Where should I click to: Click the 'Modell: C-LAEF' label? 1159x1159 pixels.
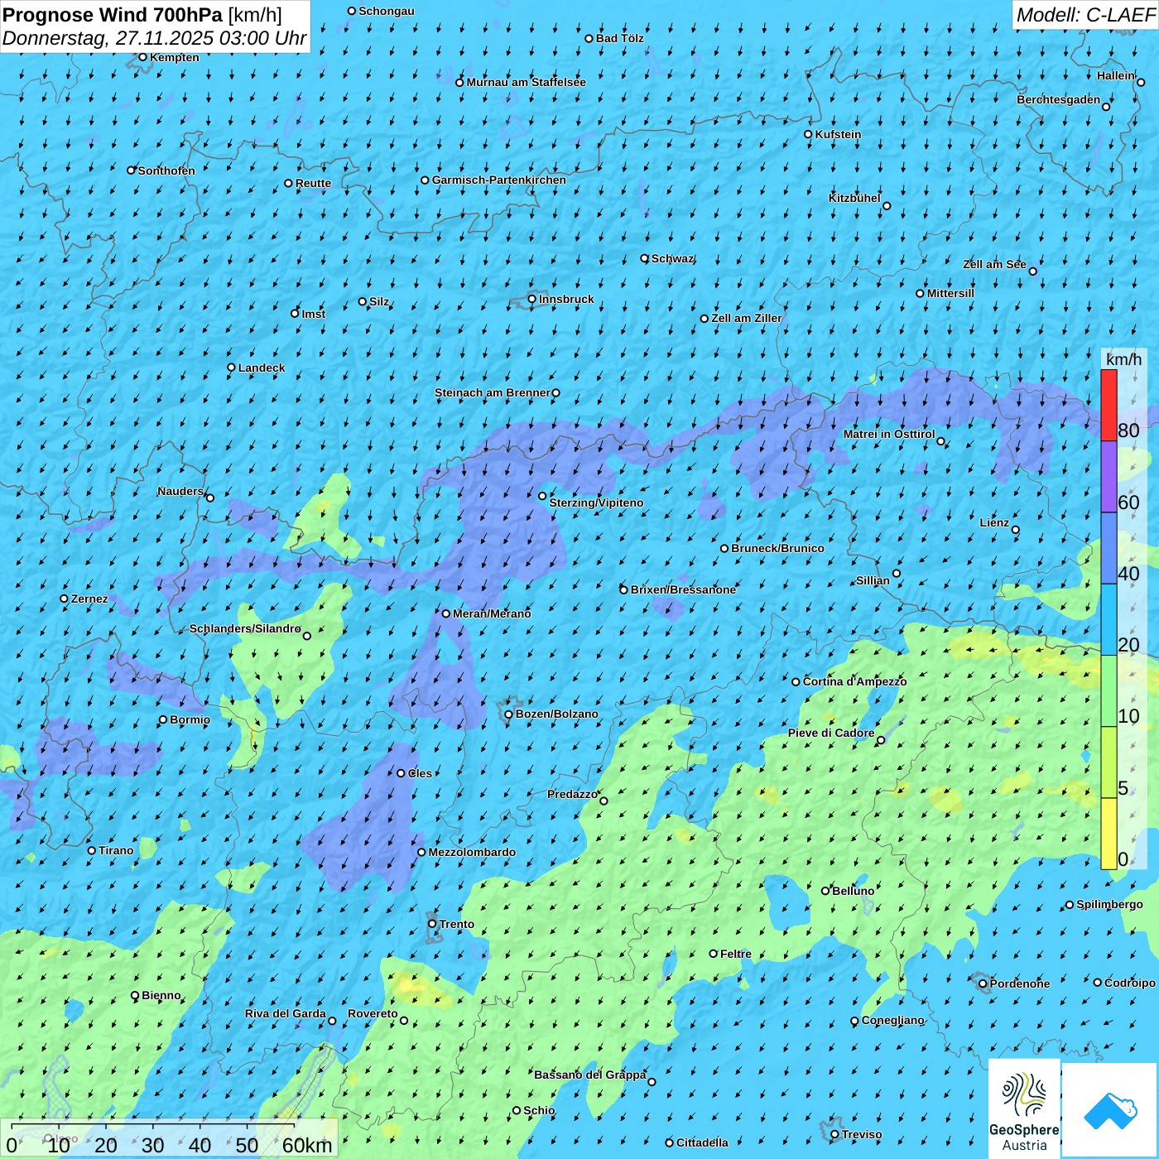[1085, 14]
